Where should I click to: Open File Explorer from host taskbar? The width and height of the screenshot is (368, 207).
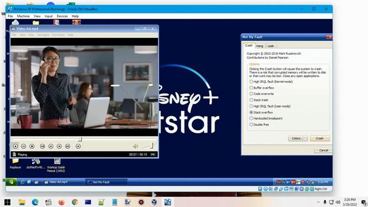(x=22, y=202)
